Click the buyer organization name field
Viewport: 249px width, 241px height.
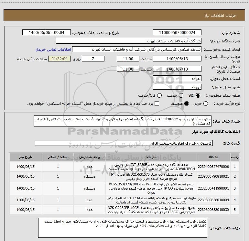click(129, 41)
